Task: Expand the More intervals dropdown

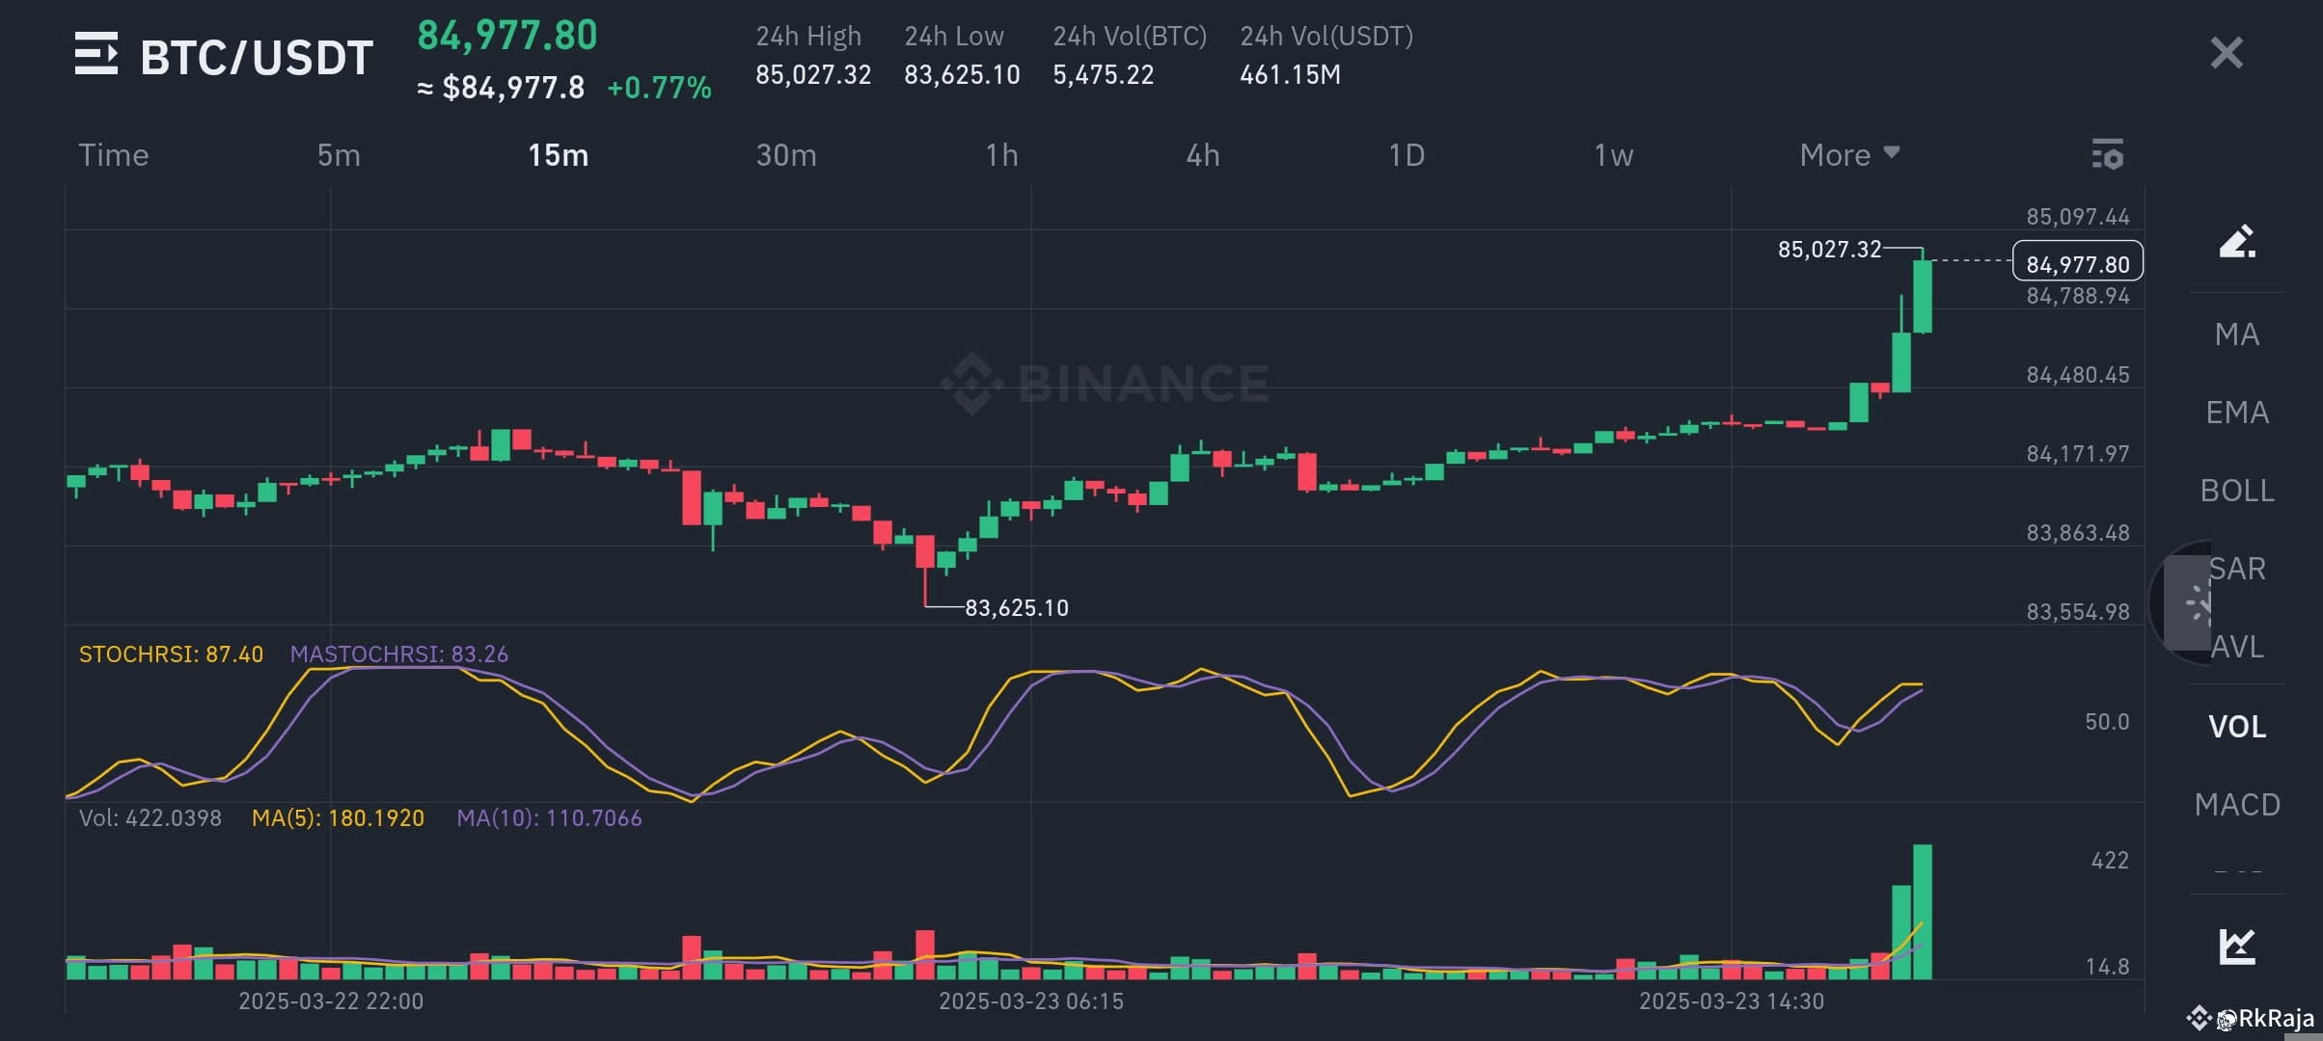Action: (1849, 155)
